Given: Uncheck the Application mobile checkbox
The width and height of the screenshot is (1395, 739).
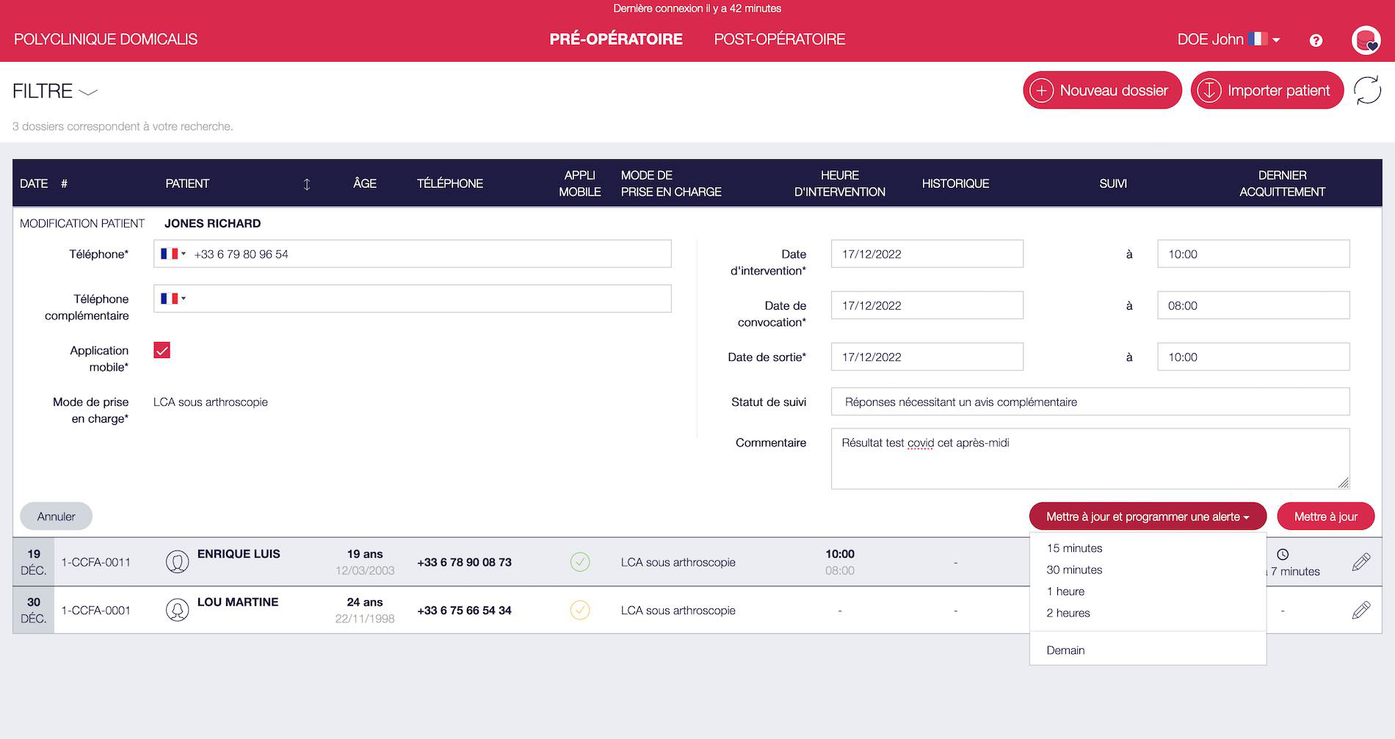Looking at the screenshot, I should [162, 351].
